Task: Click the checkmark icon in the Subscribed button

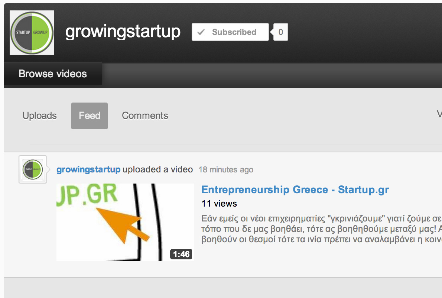Action: (201, 32)
